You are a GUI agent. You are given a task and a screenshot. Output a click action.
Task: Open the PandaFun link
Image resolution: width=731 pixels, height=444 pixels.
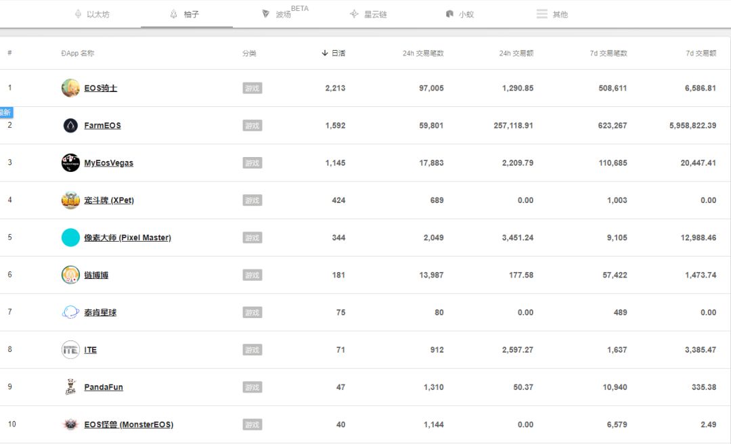tap(104, 387)
